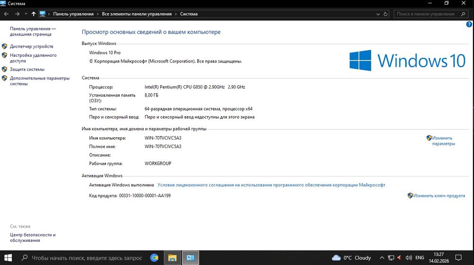The height and width of the screenshot is (265, 474).
Task: Select 'Все элементы панели управления' breadcrumb
Action: [137, 14]
